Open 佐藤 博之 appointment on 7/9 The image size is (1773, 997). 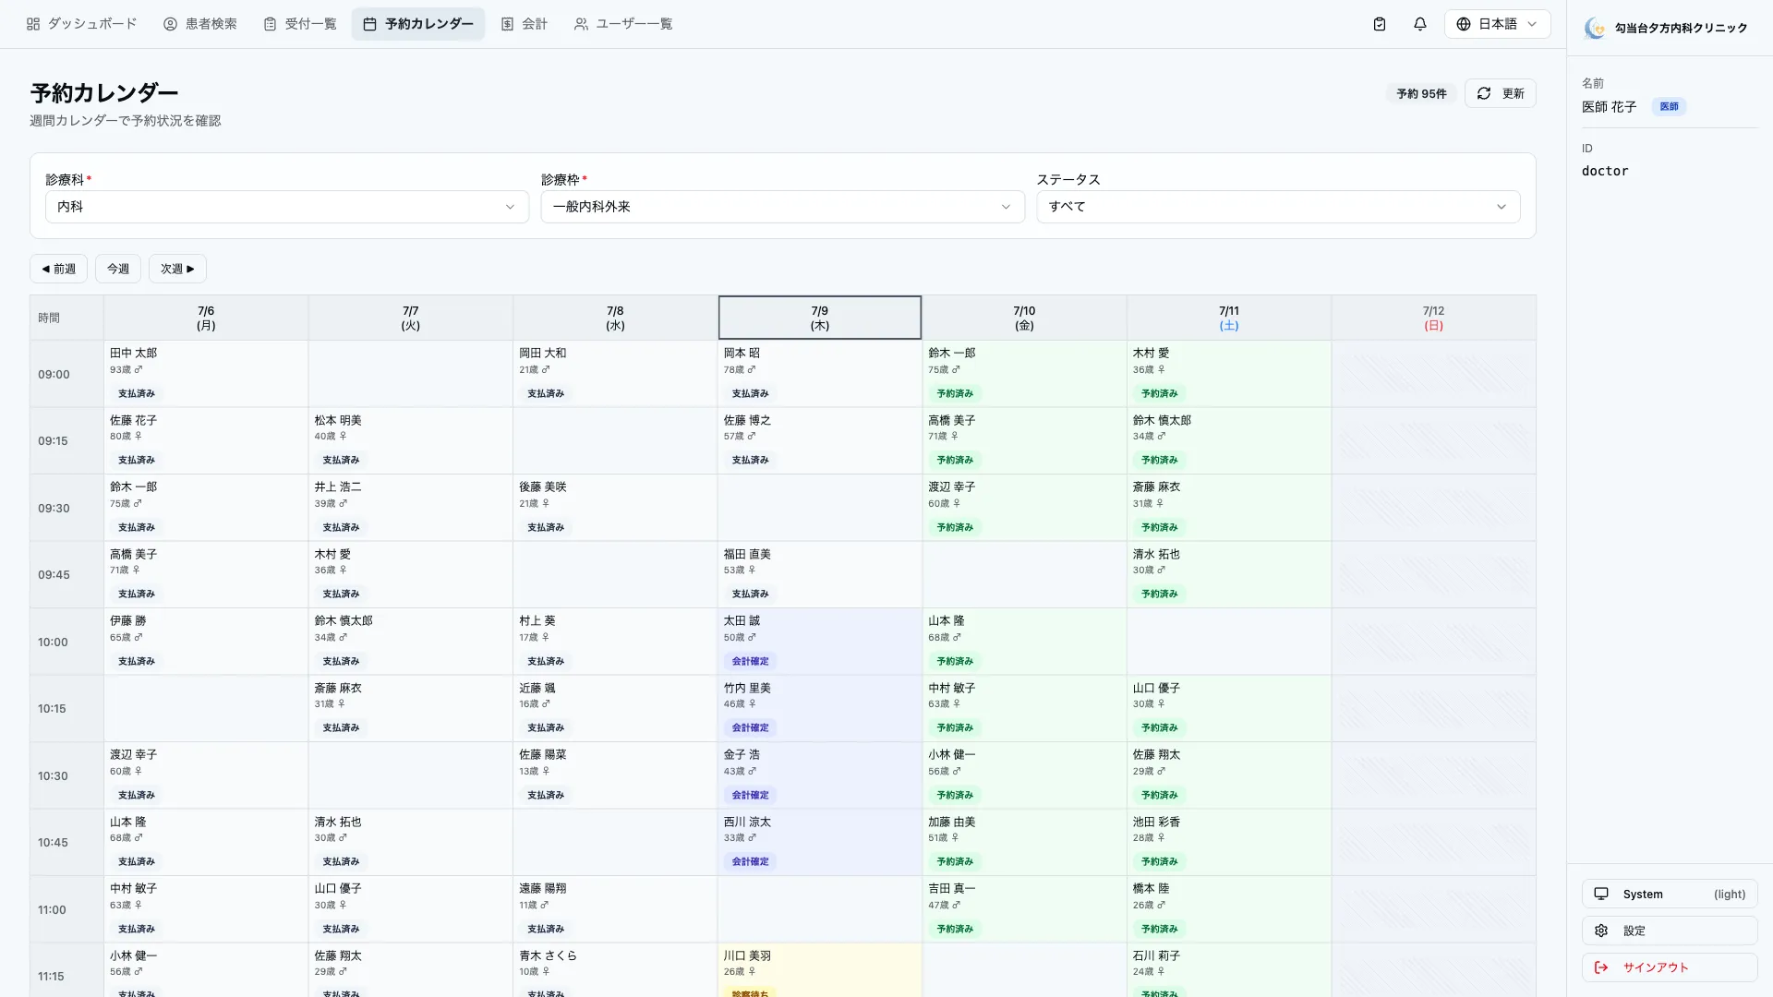point(820,440)
